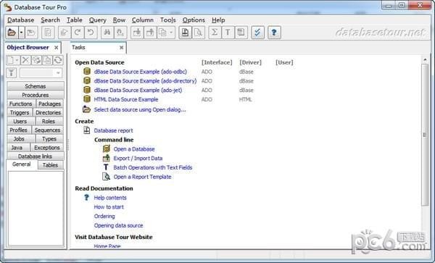
Task: Open the Options menu
Action: 194,20
